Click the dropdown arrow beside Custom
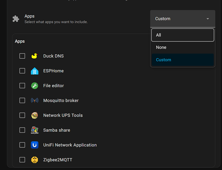This screenshot has width=222, height=170. pos(208,19)
